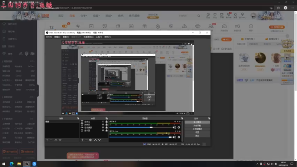
Task: Open the gear settings for 桌面音频 in the mixer
Action: click(x=179, y=127)
